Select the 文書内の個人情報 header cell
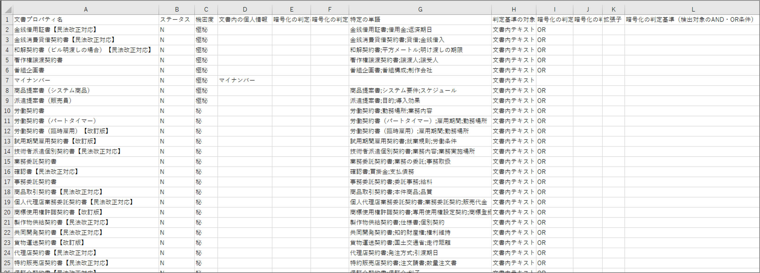 [x=245, y=20]
